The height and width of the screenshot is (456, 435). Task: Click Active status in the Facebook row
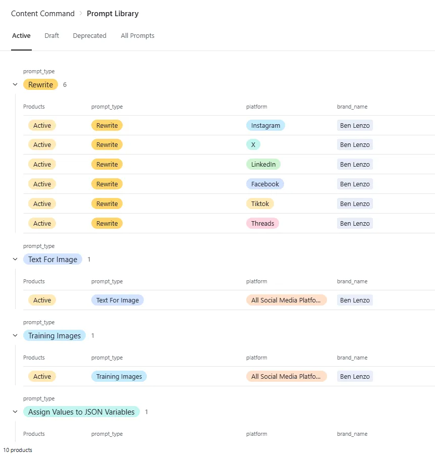point(42,184)
